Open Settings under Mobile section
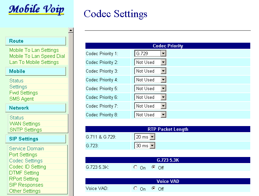The width and height of the screenshot is (259, 196). tap(18, 87)
